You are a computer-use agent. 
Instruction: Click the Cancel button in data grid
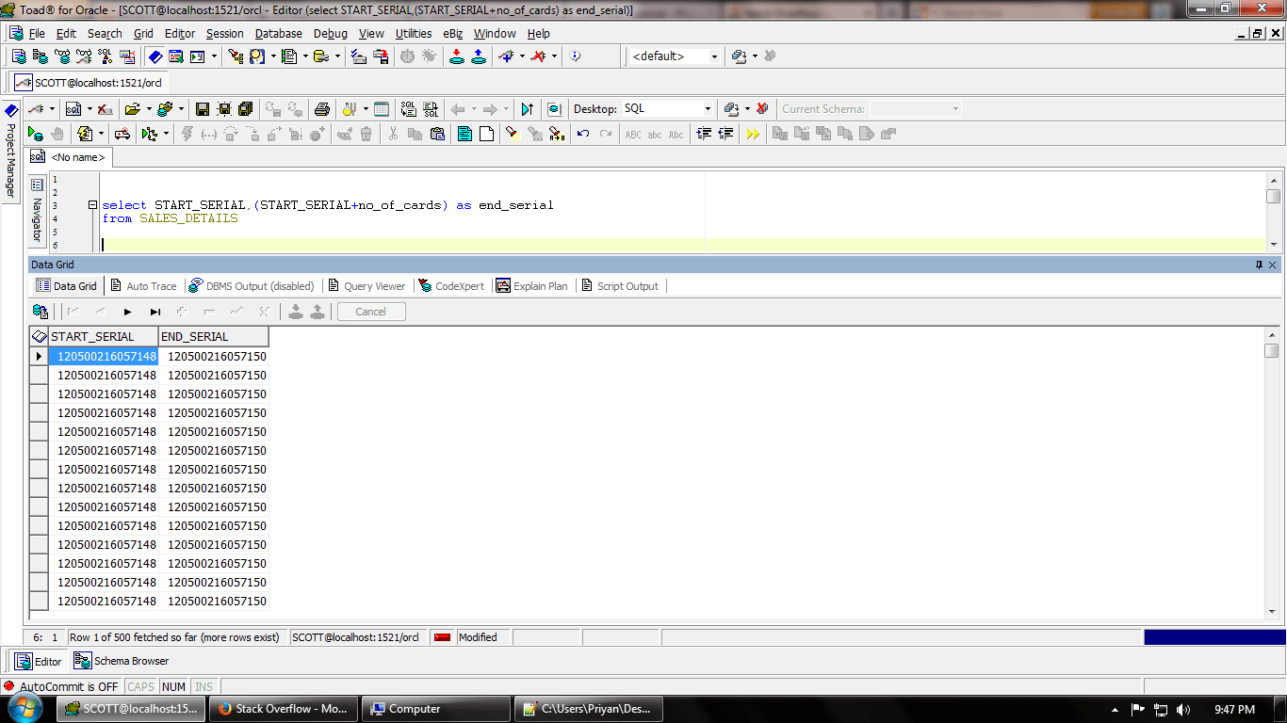click(x=371, y=312)
